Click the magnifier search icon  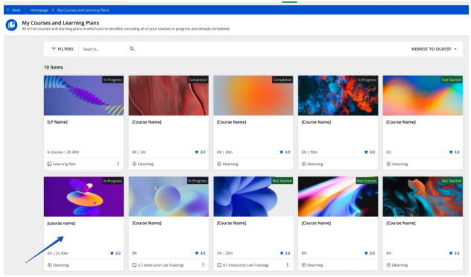pyautogui.click(x=132, y=48)
